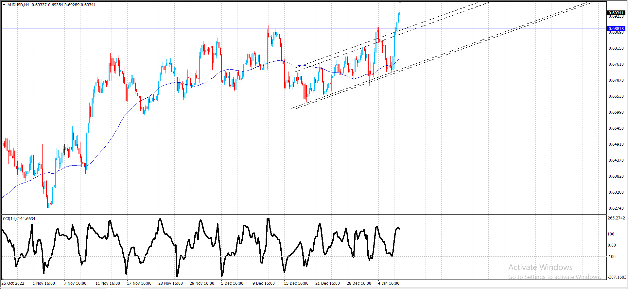Viewport: 628px width, 289px height.
Task: Click the CCI(14) indicator label
Action: (x=19, y=218)
